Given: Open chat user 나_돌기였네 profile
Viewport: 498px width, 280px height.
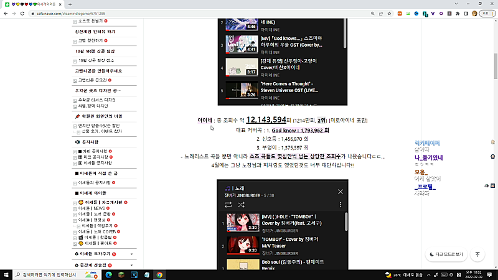Looking at the screenshot, I should (428, 157).
